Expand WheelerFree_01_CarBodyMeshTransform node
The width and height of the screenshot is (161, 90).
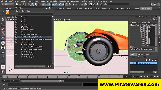click(x=16, y=37)
